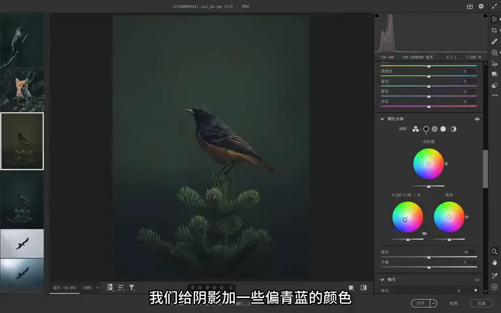Select the Zoom magnifier tool
Image resolution: width=501 pixels, height=313 pixels.
(x=494, y=251)
